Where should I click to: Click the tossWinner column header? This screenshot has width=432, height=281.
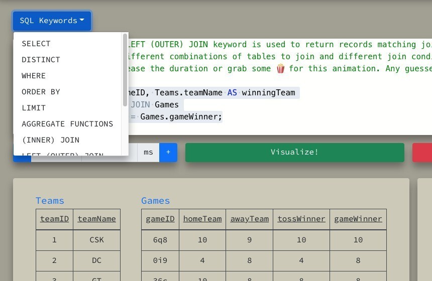point(301,219)
